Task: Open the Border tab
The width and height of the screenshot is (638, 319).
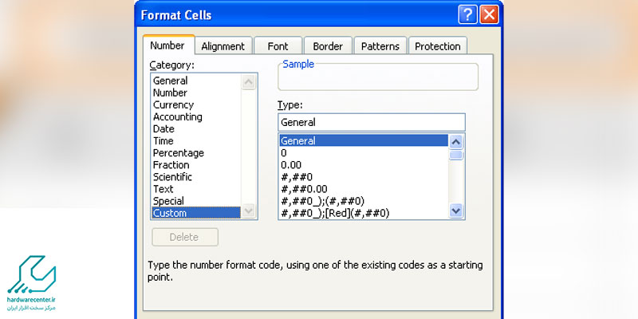Action: 328,46
